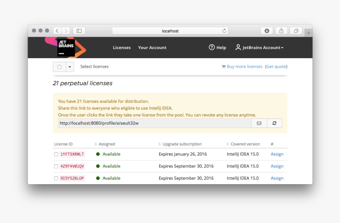Email the distribution link with envelope icon
This screenshot has width=340, height=223.
pyautogui.click(x=259, y=123)
